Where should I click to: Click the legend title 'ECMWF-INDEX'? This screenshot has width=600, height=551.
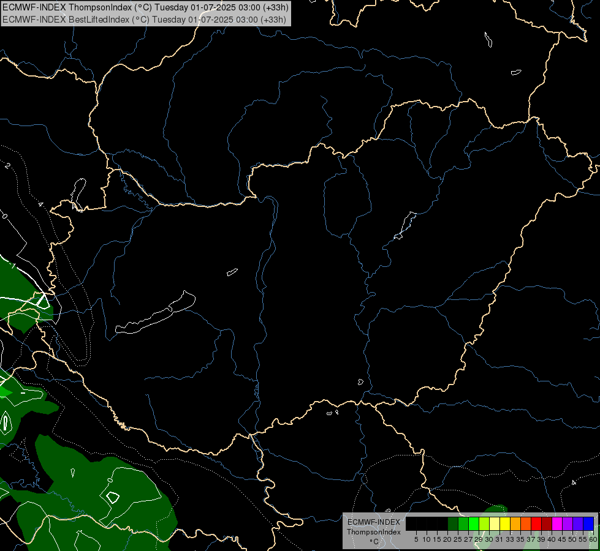click(x=374, y=522)
